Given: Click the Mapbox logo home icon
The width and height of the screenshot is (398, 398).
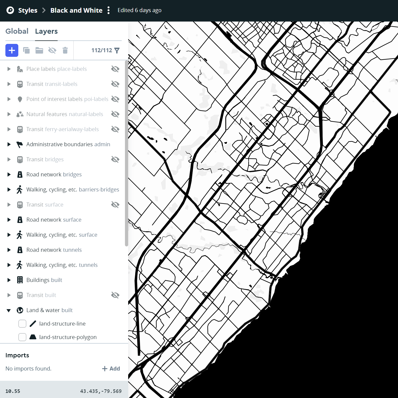Looking at the screenshot, I should pyautogui.click(x=10, y=11).
